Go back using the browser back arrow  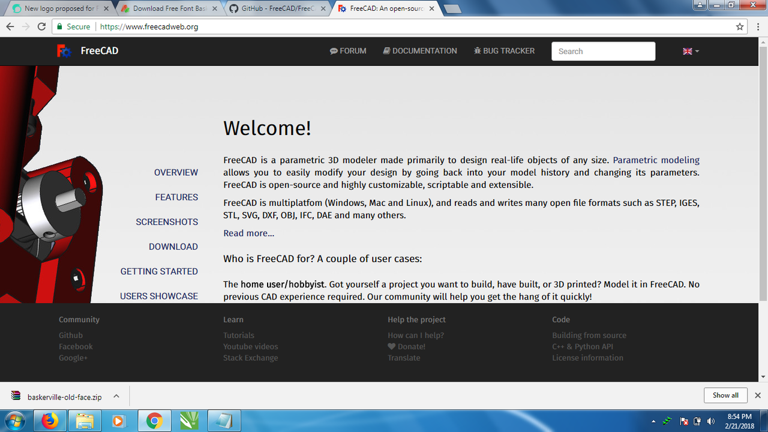coord(10,27)
